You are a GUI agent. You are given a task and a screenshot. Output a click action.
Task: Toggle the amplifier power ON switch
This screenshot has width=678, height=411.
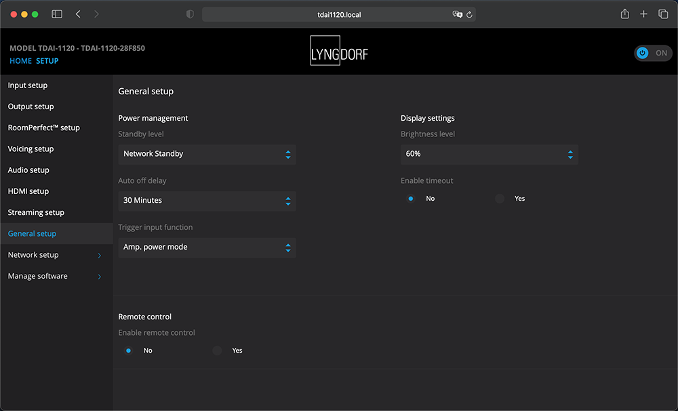(653, 53)
